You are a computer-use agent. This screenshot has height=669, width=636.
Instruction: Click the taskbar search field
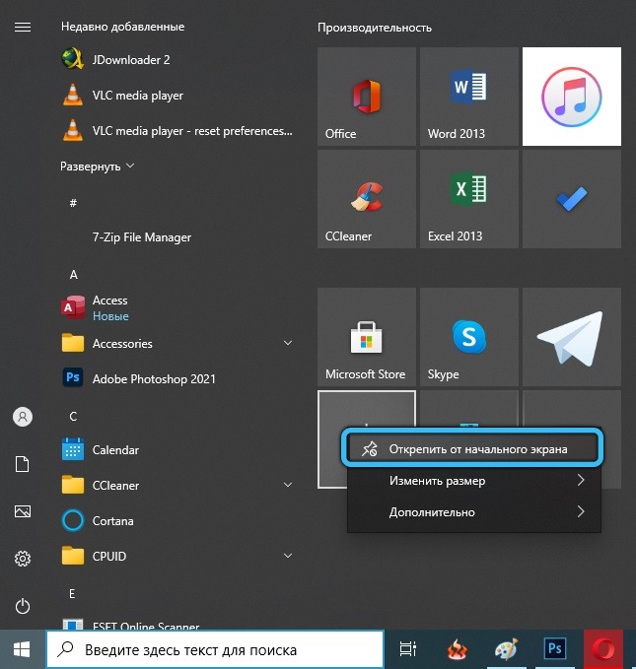point(215,649)
